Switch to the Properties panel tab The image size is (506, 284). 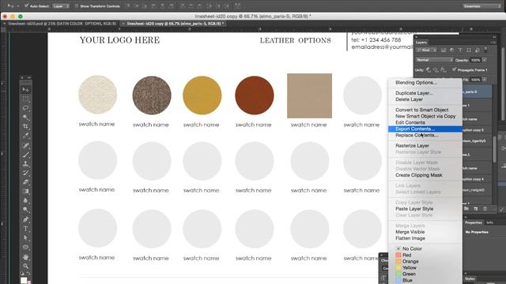tap(474, 222)
